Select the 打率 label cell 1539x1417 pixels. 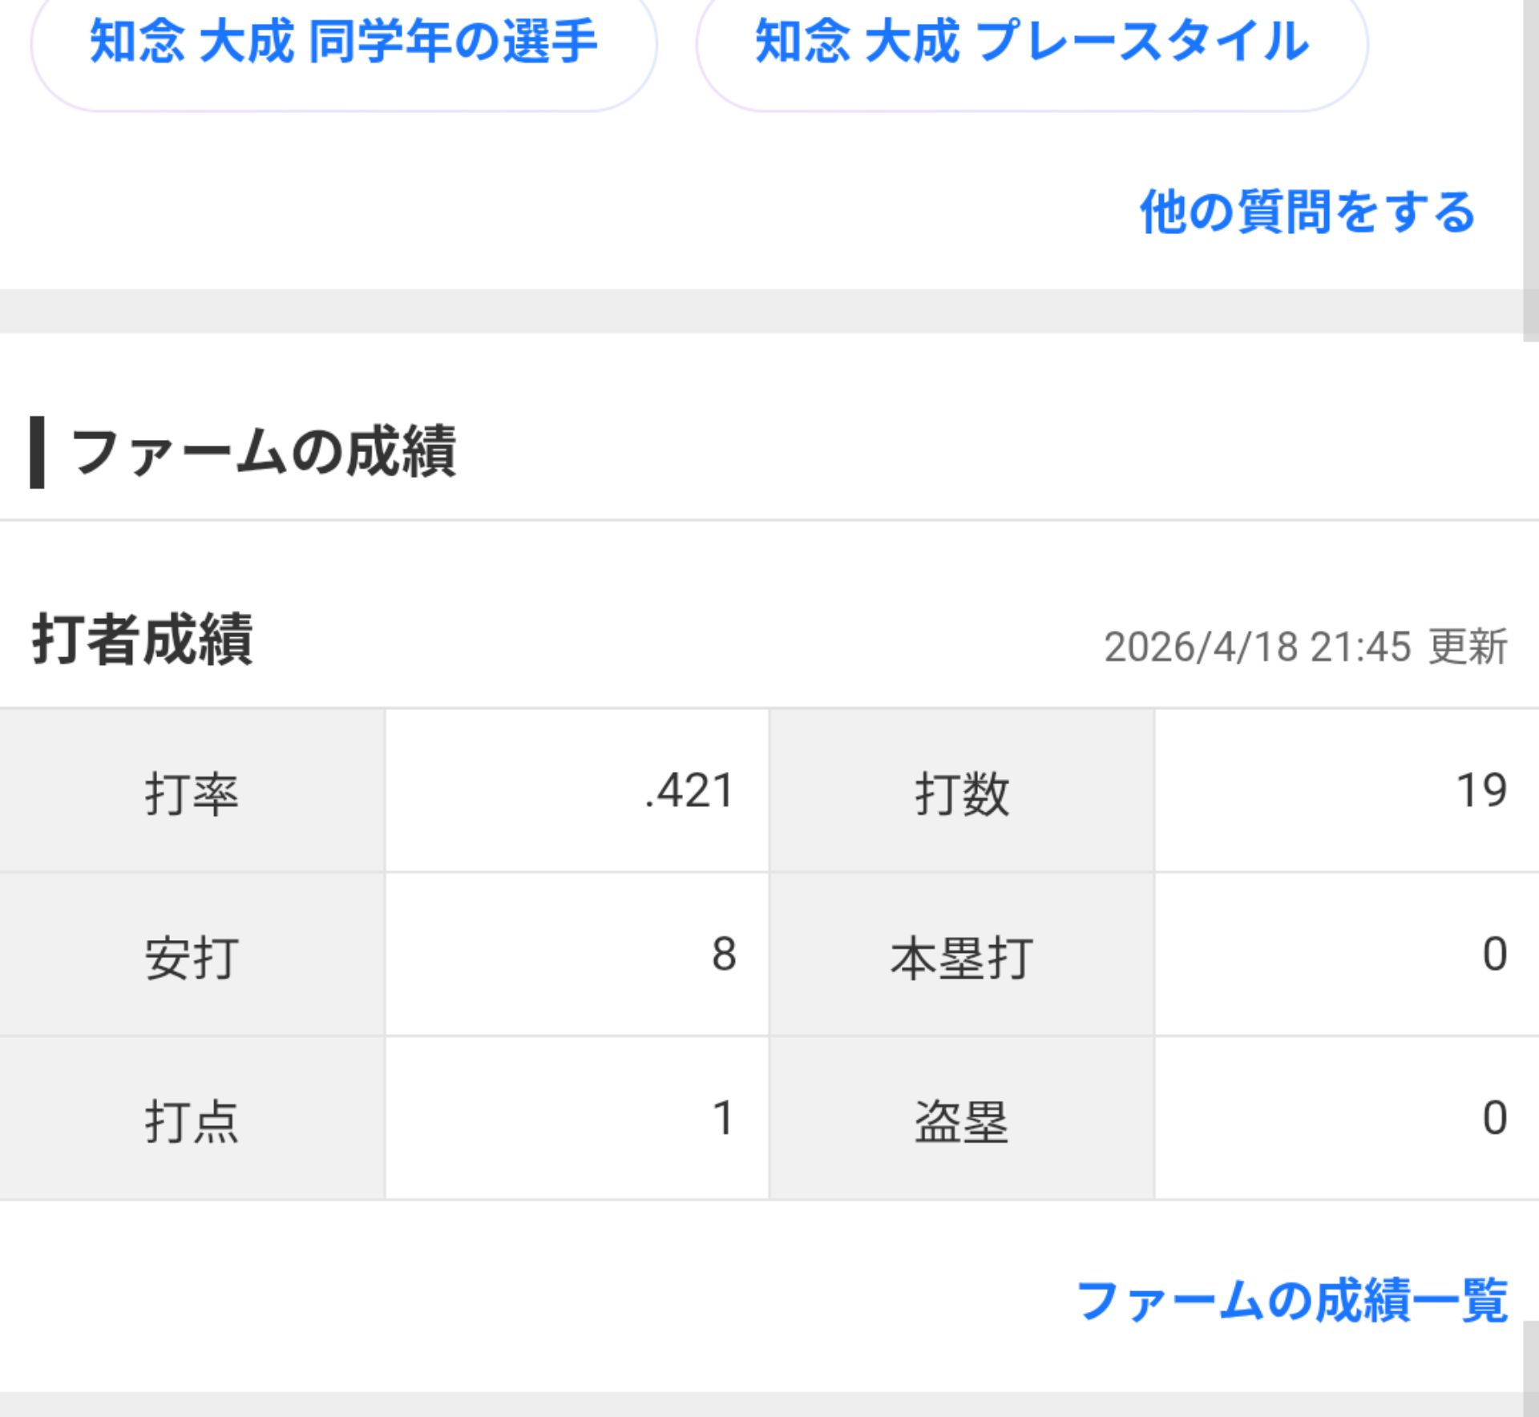pyautogui.click(x=192, y=791)
